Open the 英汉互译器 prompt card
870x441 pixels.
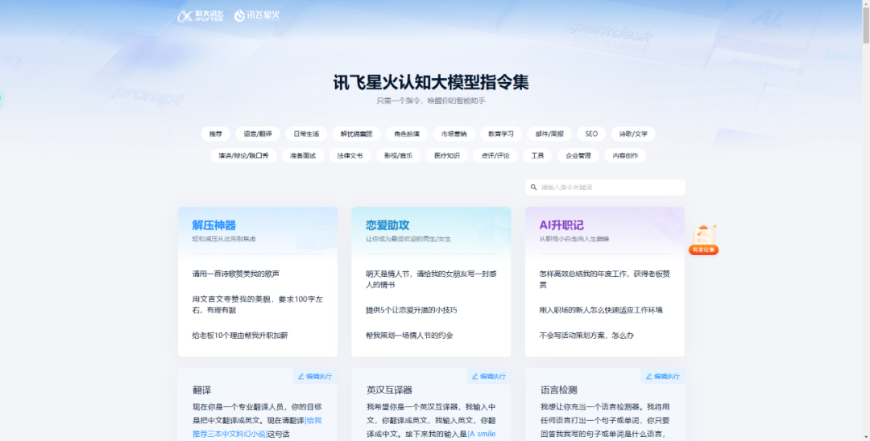[431, 405]
